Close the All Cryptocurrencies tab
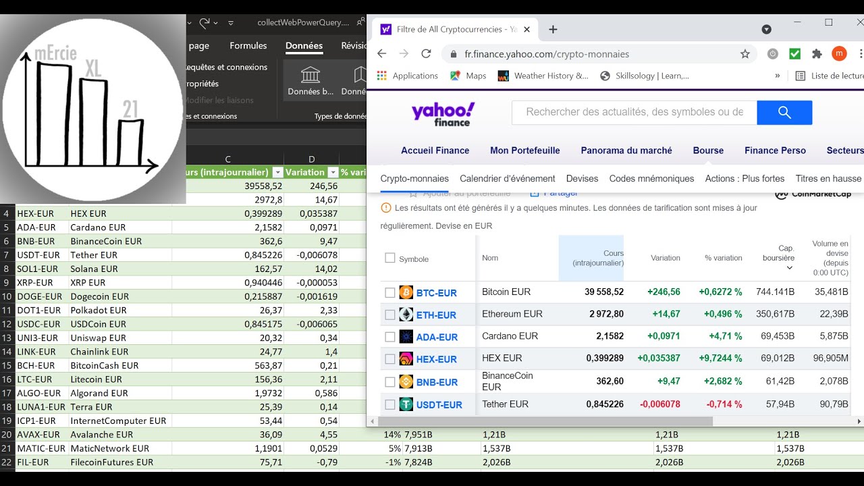This screenshot has width=864, height=486. click(x=527, y=30)
